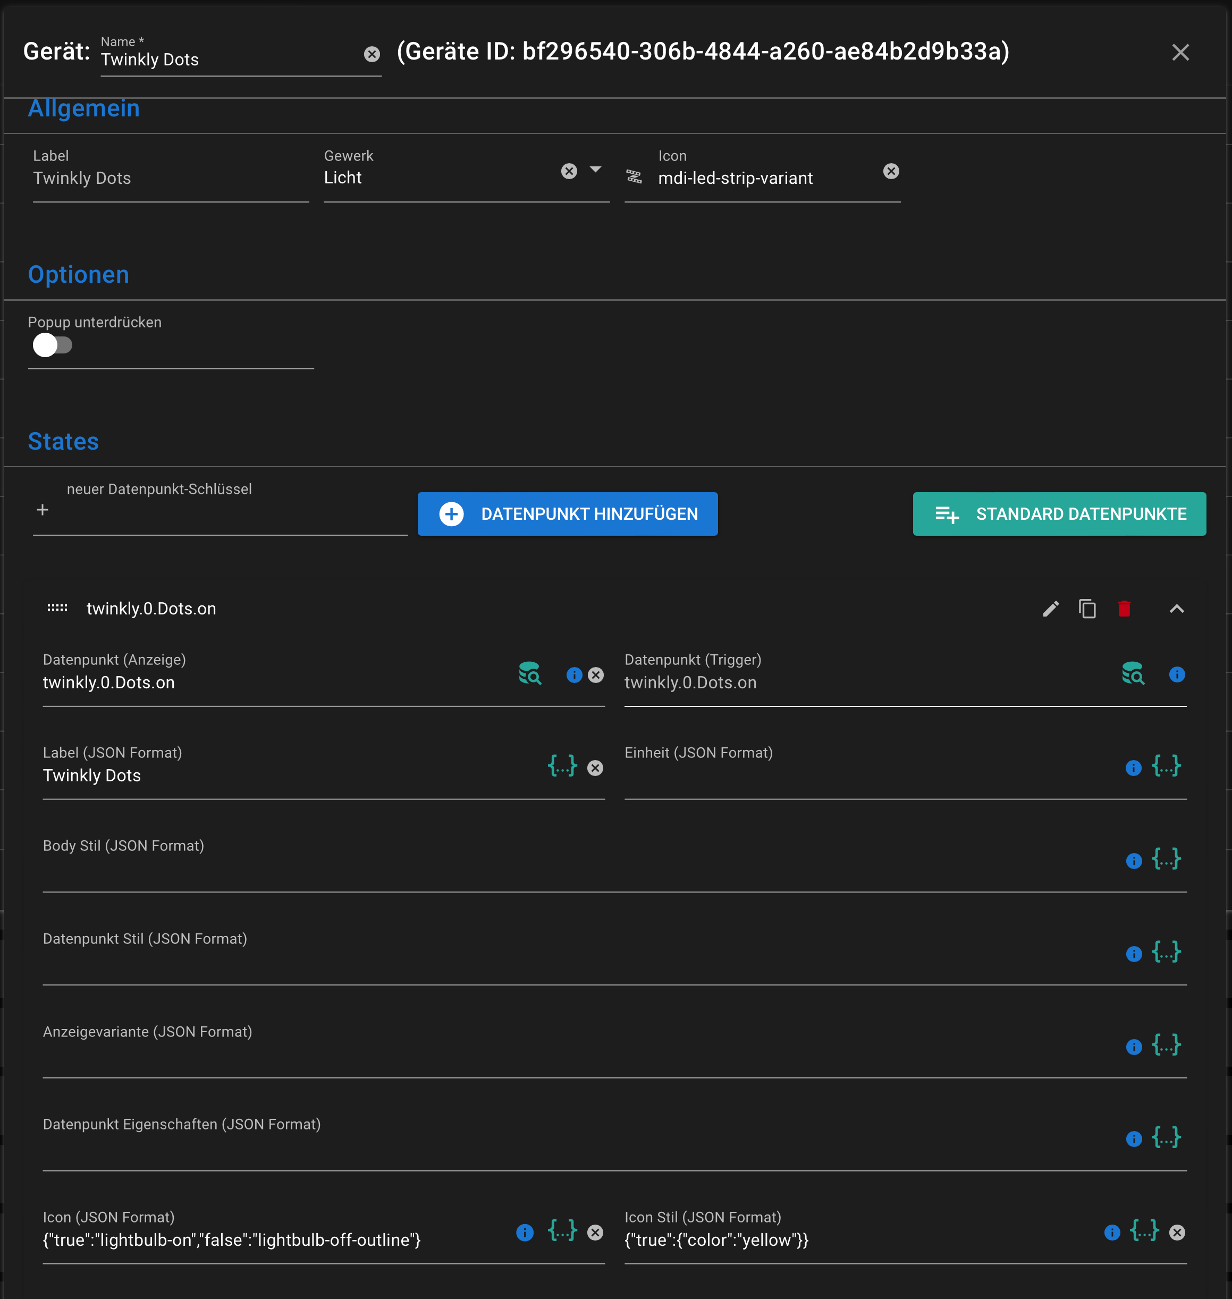Open JSON editor for Icon Stil
The image size is (1232, 1299).
coord(1144,1230)
